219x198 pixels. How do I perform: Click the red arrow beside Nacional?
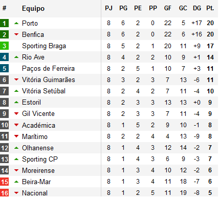16,193
